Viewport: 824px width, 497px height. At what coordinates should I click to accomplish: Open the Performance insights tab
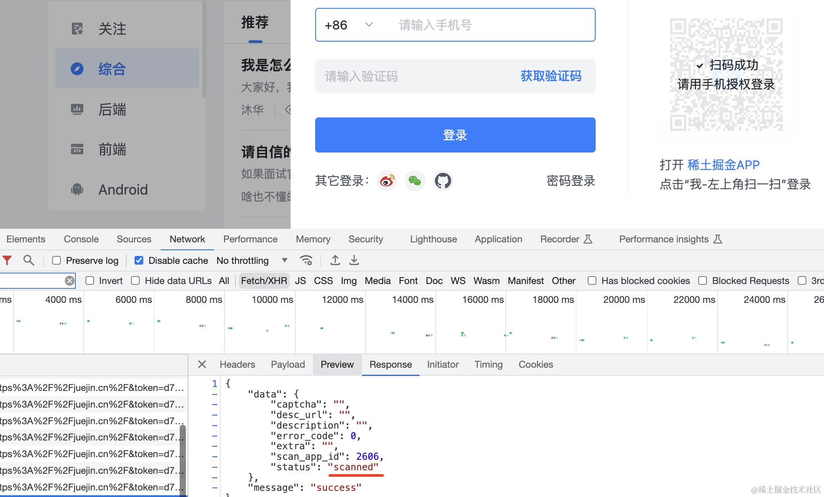(x=670, y=239)
